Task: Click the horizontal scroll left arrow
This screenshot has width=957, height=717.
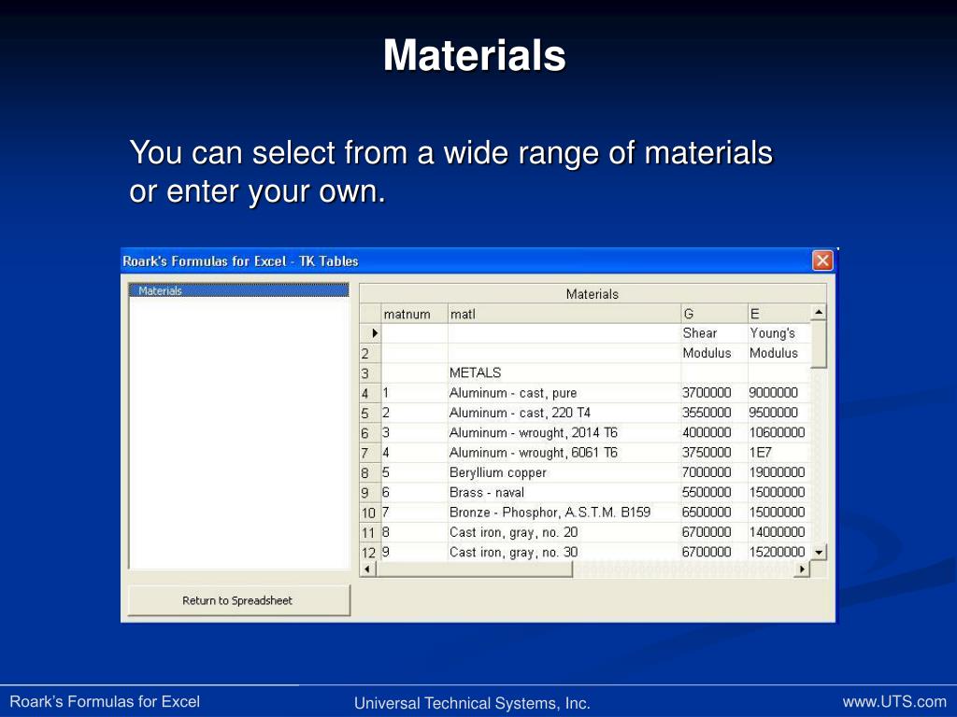Action: [367, 569]
